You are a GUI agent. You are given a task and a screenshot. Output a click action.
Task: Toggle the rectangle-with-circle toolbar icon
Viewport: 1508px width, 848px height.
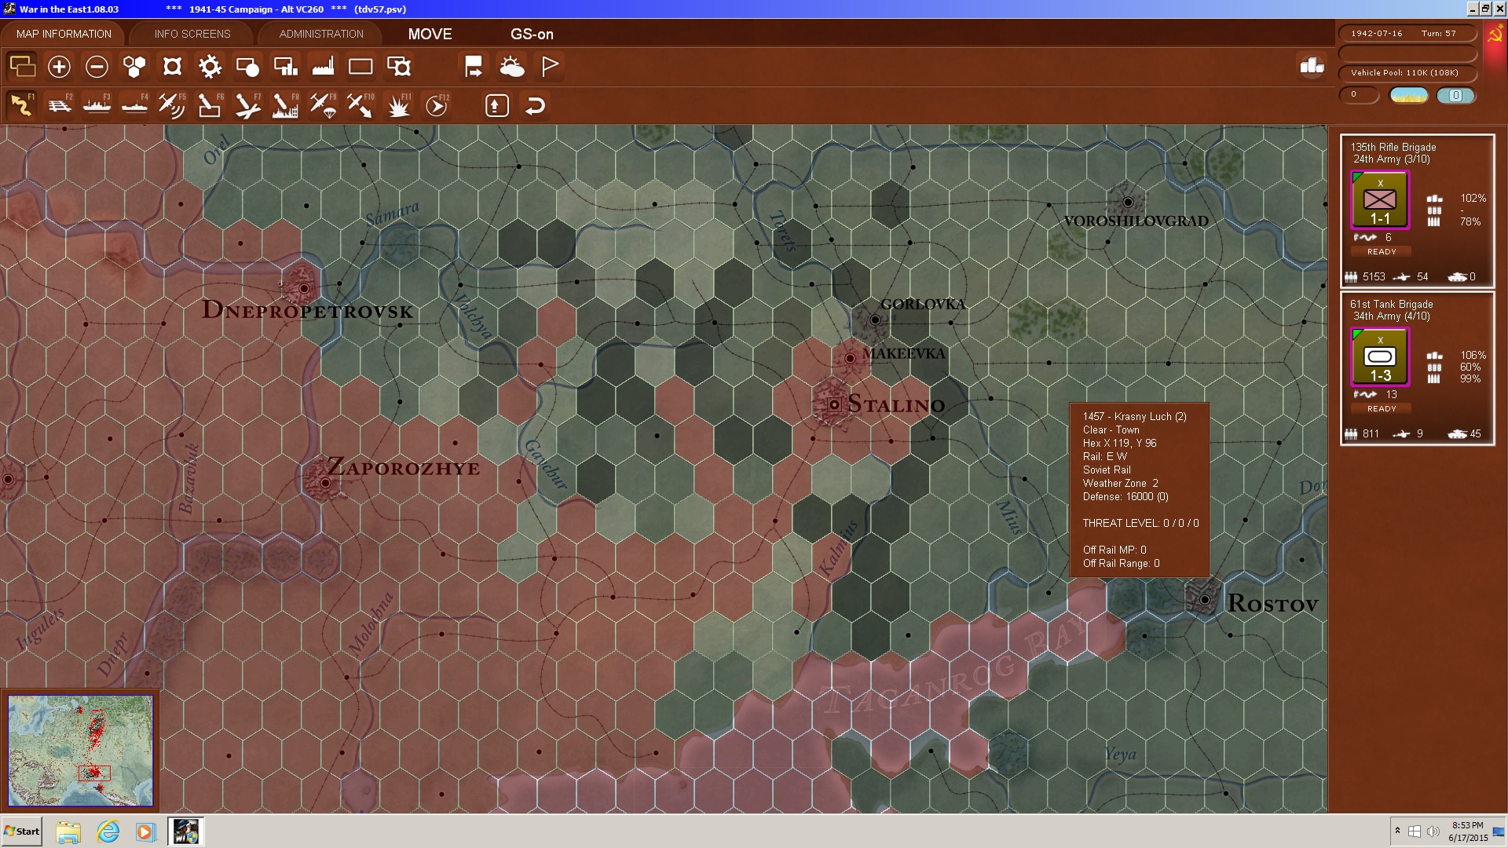(247, 67)
